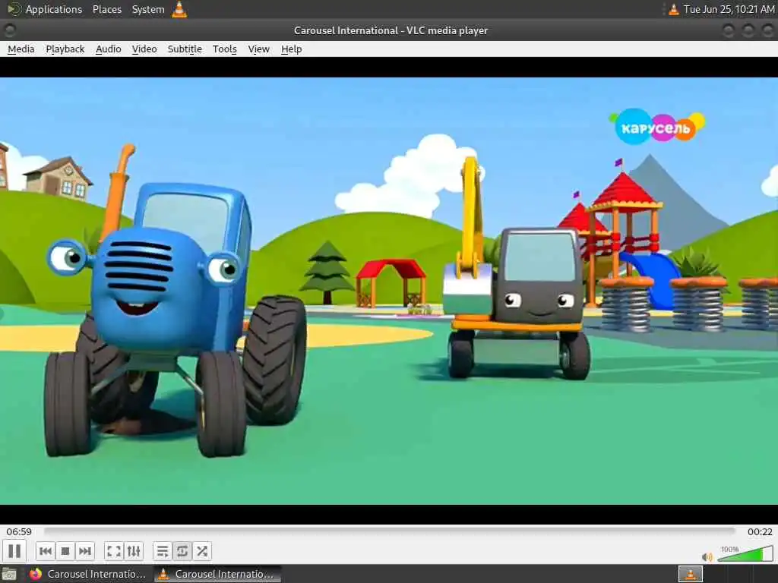The width and height of the screenshot is (778, 583).
Task: Switch to Firefox Carousel International taskbar window
Action: (88, 574)
